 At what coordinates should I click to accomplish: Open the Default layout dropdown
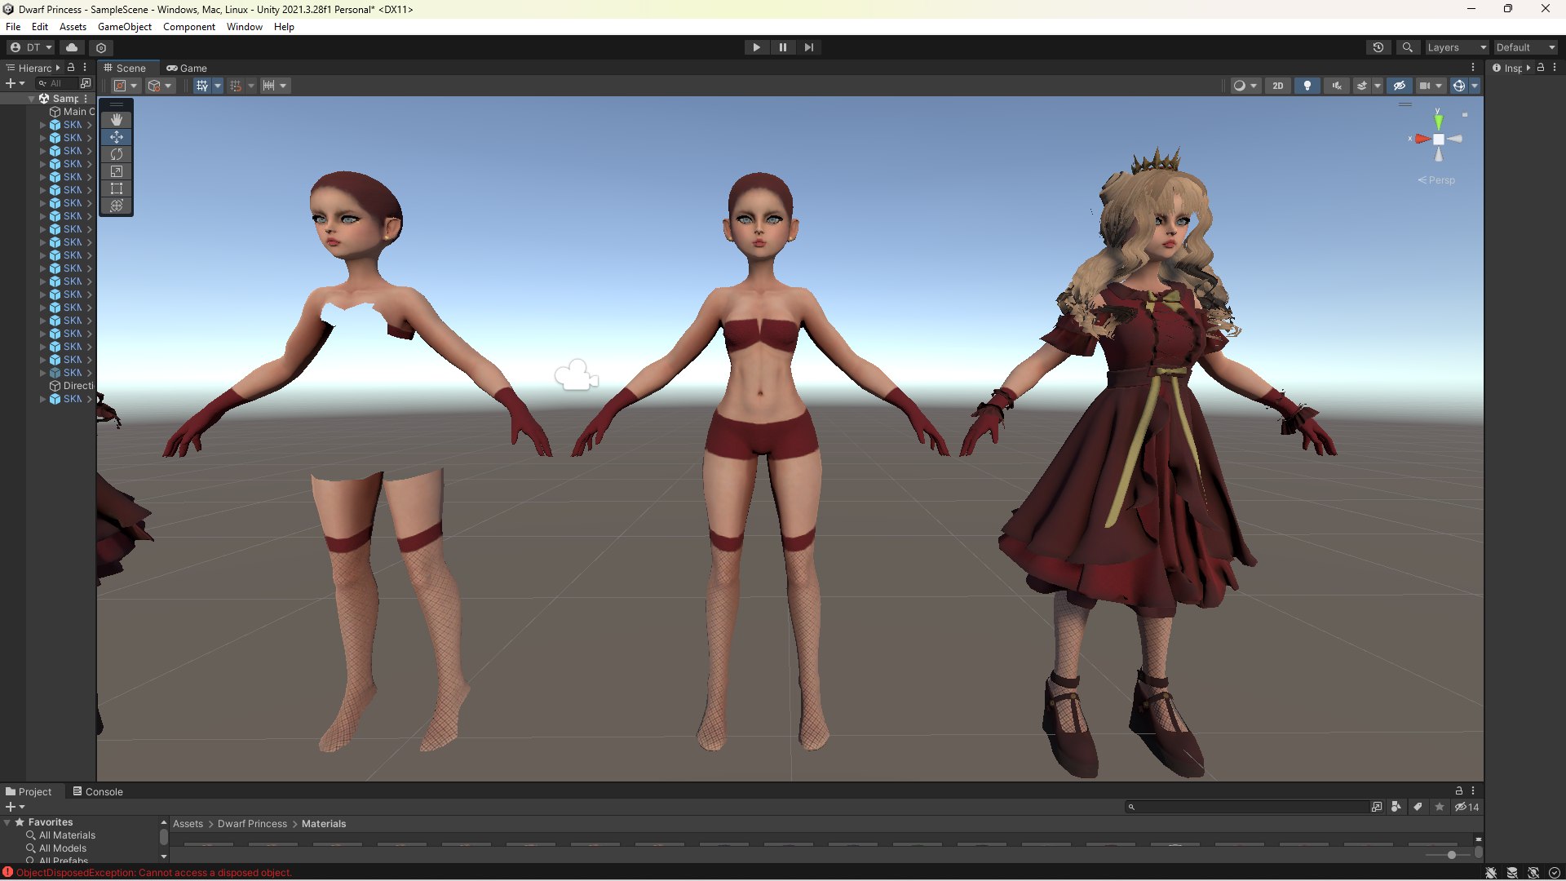[1526, 47]
